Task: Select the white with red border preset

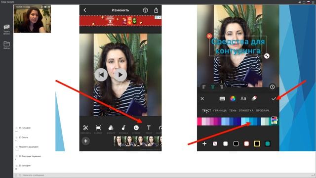Action: 246,144
